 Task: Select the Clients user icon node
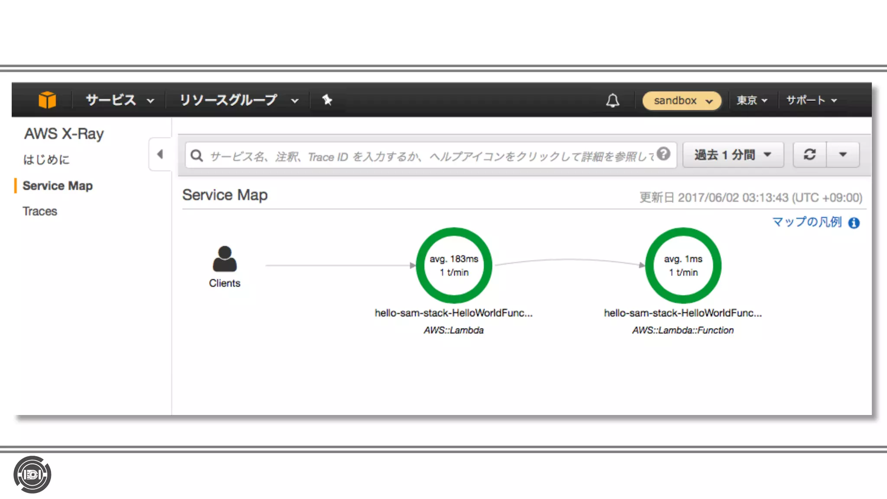[x=224, y=259]
